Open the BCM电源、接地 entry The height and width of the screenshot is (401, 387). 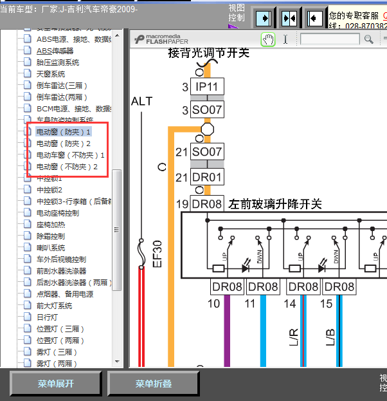tap(74, 109)
